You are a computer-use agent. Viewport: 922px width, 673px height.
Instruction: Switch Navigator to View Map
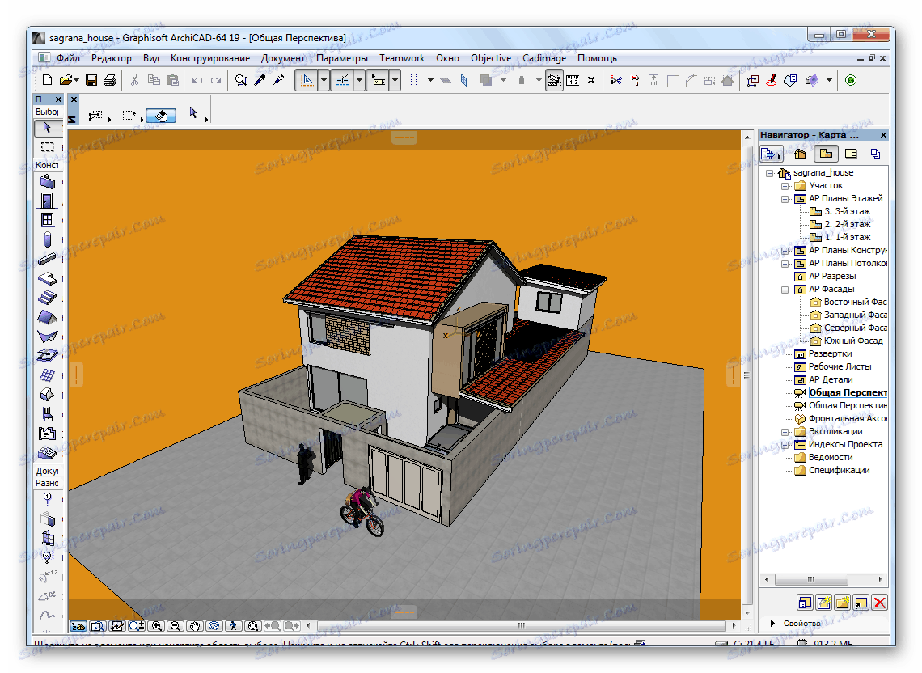826,154
